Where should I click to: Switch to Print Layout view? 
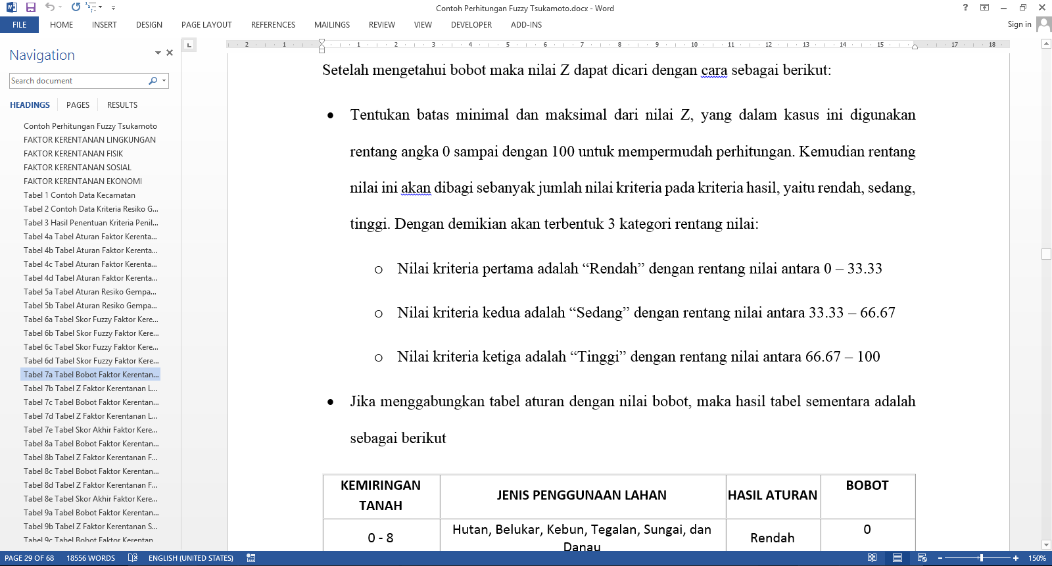pos(897,558)
